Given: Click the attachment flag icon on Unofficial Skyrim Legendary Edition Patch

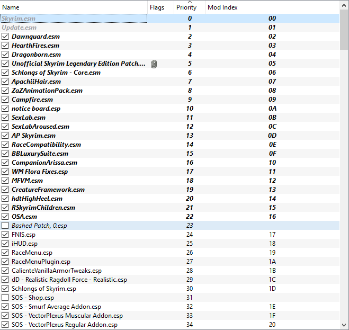Looking at the screenshot, I should [x=154, y=64].
